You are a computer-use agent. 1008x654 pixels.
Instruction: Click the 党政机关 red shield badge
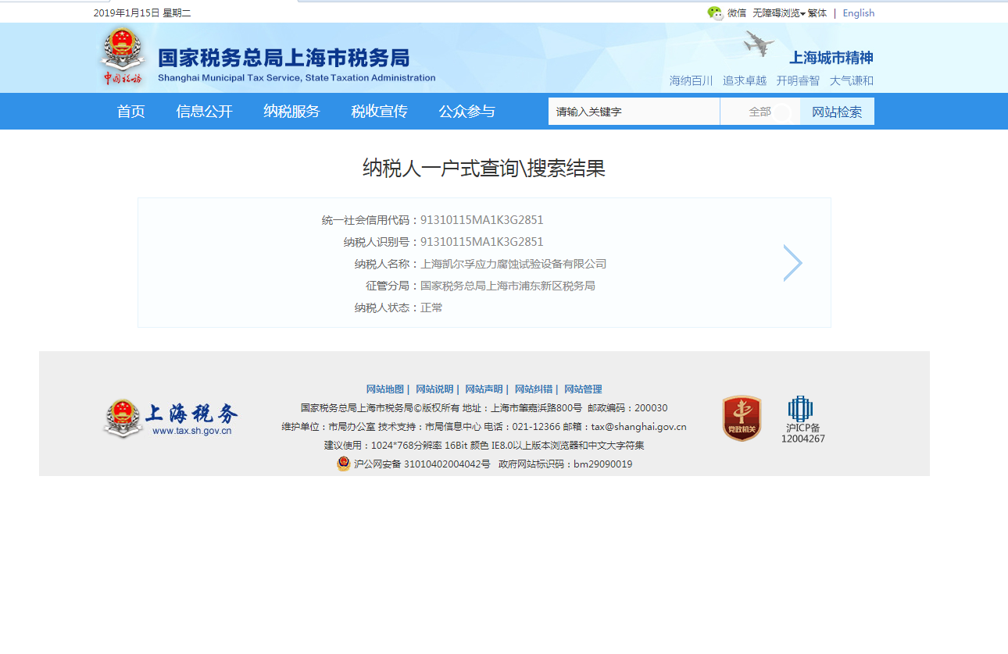742,418
